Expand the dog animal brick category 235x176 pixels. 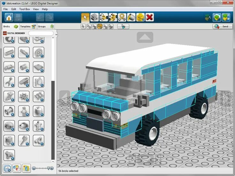coord(9,155)
